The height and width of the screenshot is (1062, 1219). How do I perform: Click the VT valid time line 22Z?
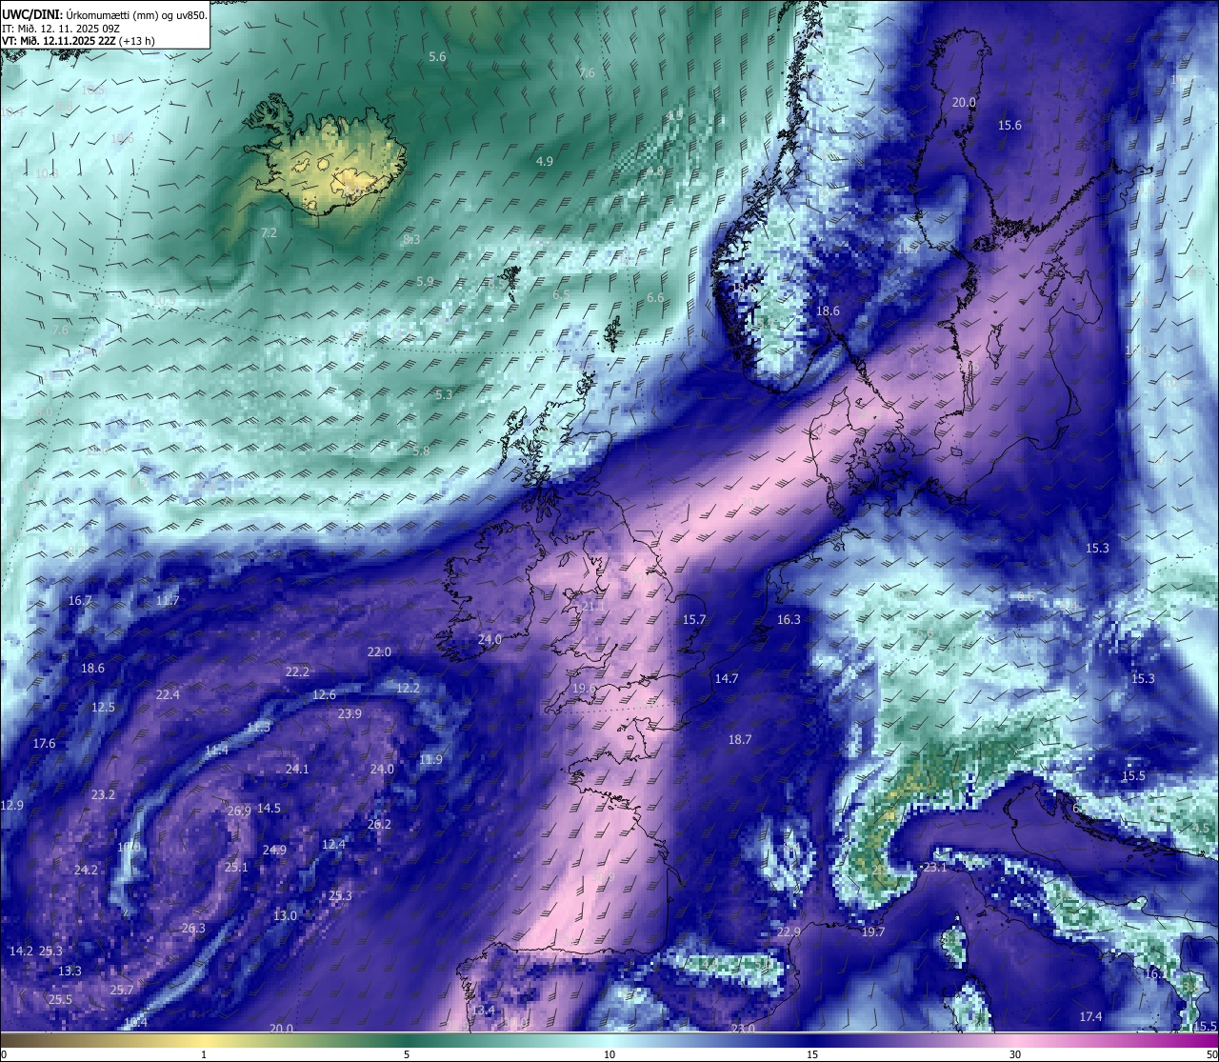pyautogui.click(x=78, y=41)
